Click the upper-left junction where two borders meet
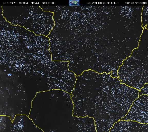148x132 pixels. pyautogui.click(x=47, y=36)
